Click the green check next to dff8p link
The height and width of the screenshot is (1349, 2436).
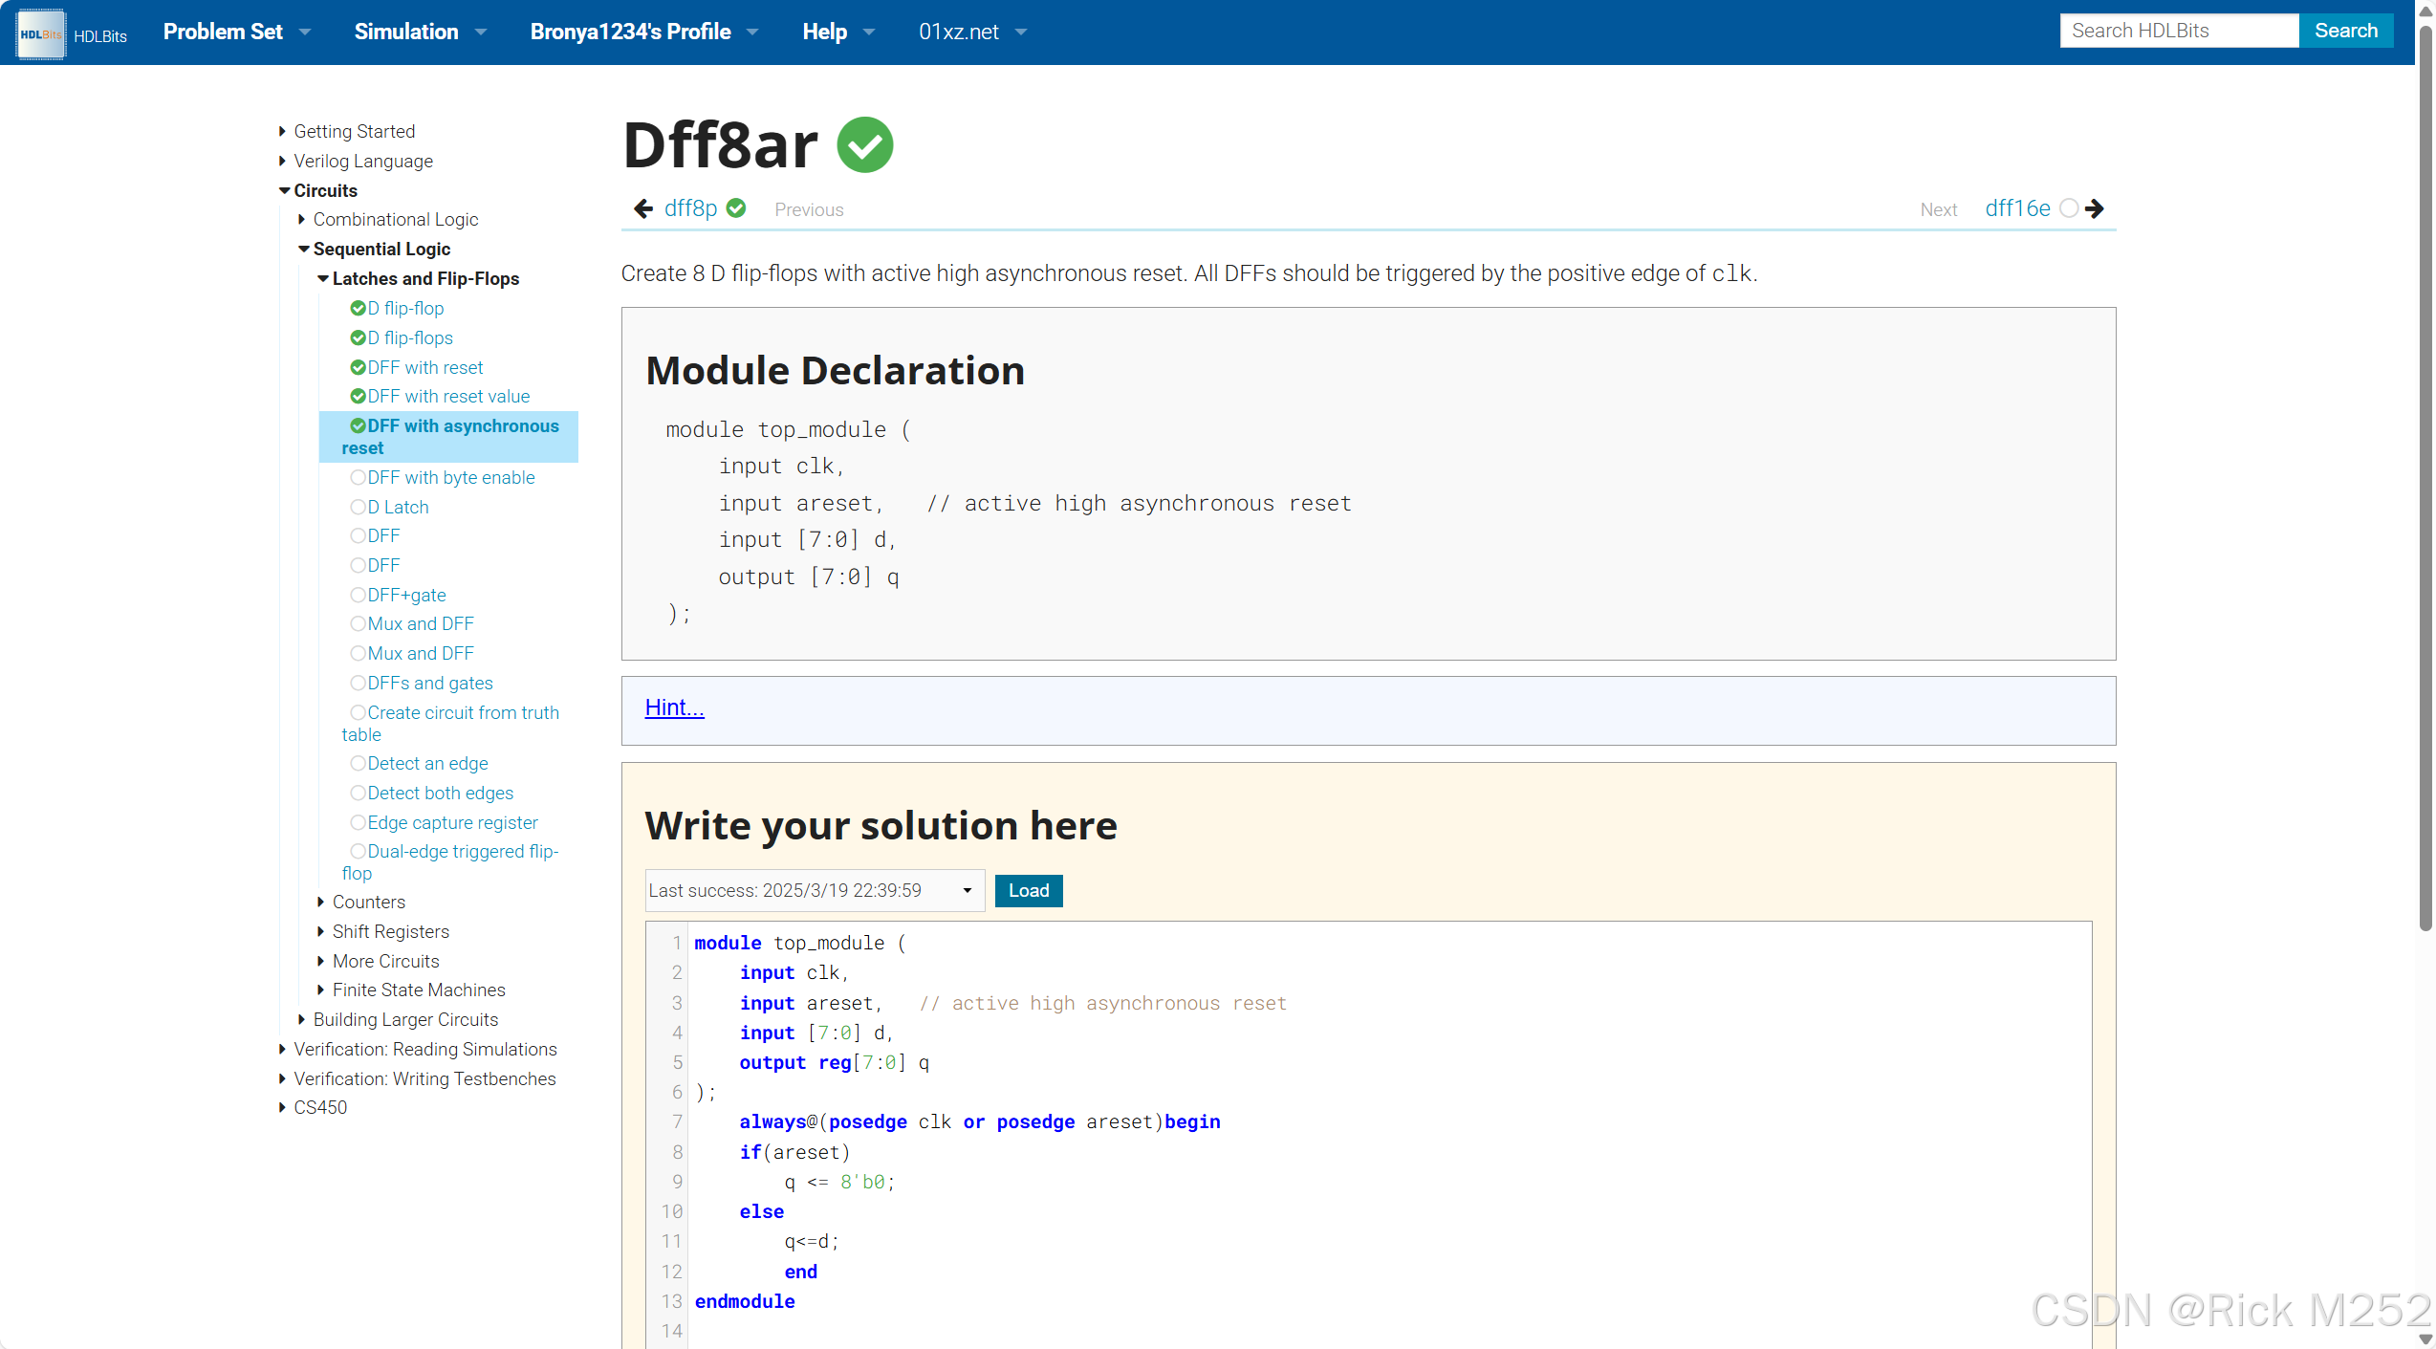[x=736, y=208]
